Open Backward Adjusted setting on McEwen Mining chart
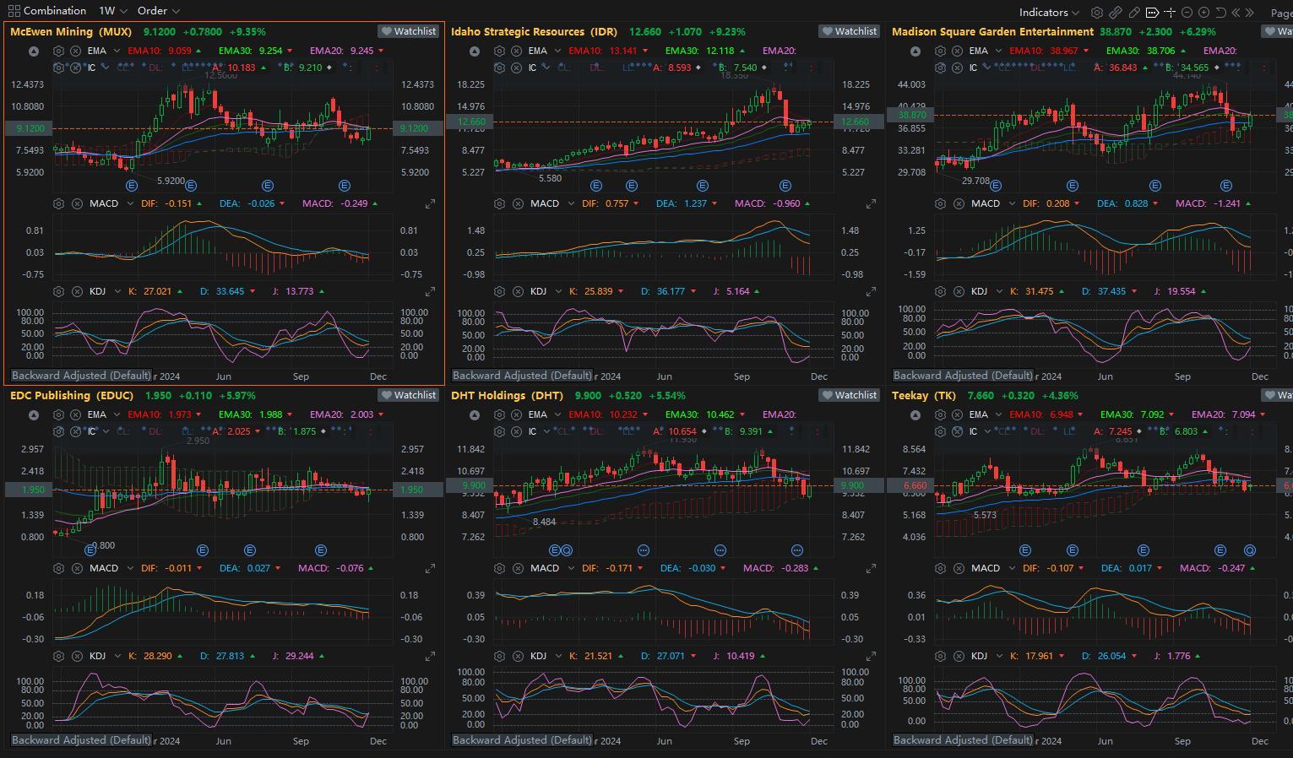Screen dimensions: 1293x758 click(x=81, y=376)
